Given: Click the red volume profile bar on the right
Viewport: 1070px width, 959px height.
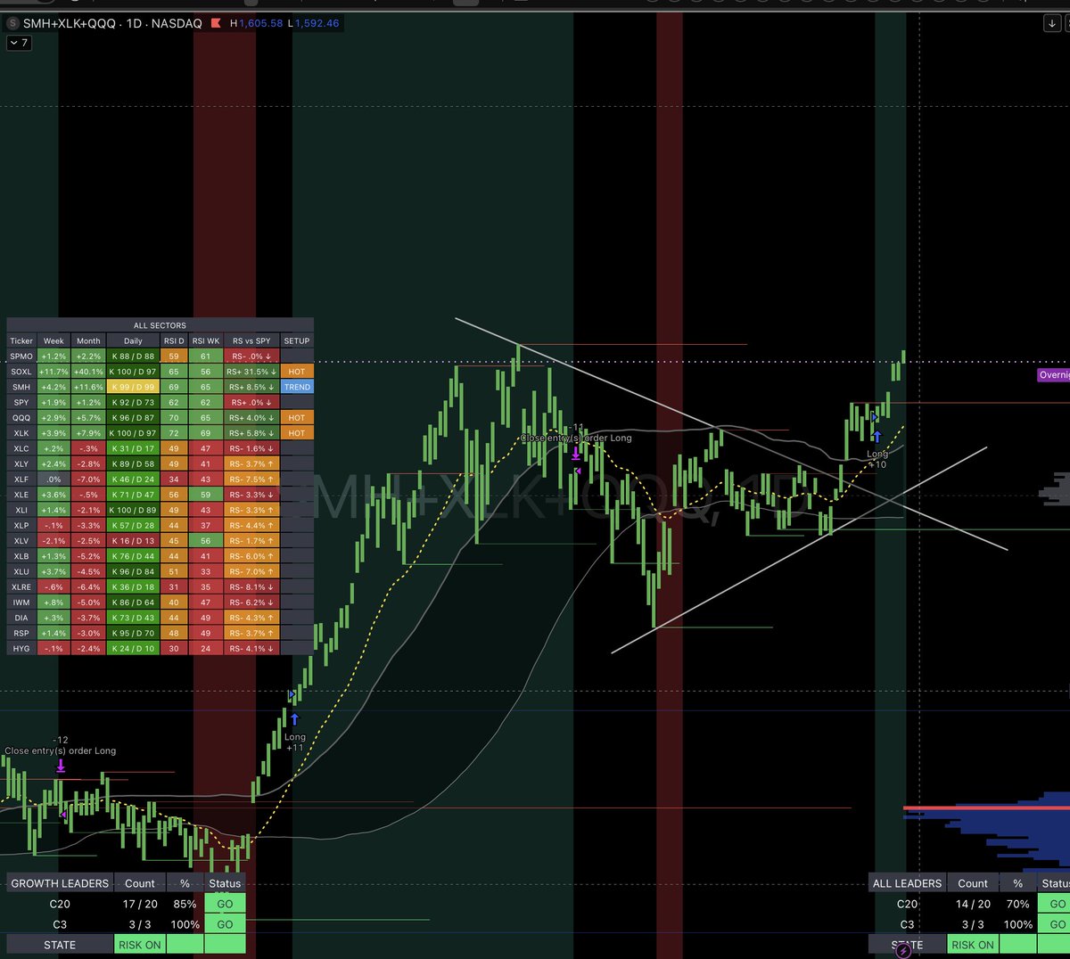Looking at the screenshot, I should [986, 808].
